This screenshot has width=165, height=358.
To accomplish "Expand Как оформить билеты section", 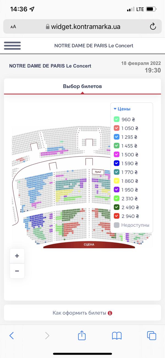I will click(82, 313).
